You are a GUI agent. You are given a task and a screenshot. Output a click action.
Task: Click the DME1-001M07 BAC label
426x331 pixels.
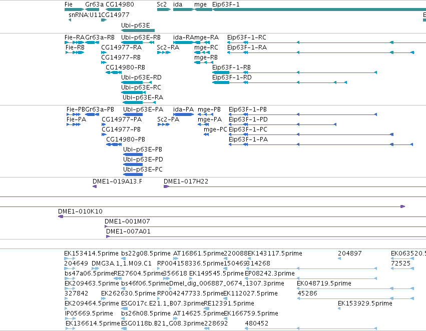[x=127, y=221]
